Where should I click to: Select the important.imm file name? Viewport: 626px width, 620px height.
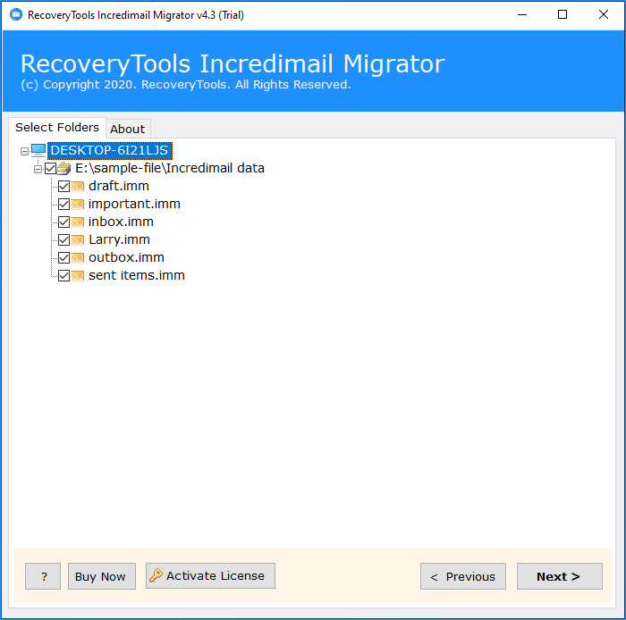[x=134, y=205]
